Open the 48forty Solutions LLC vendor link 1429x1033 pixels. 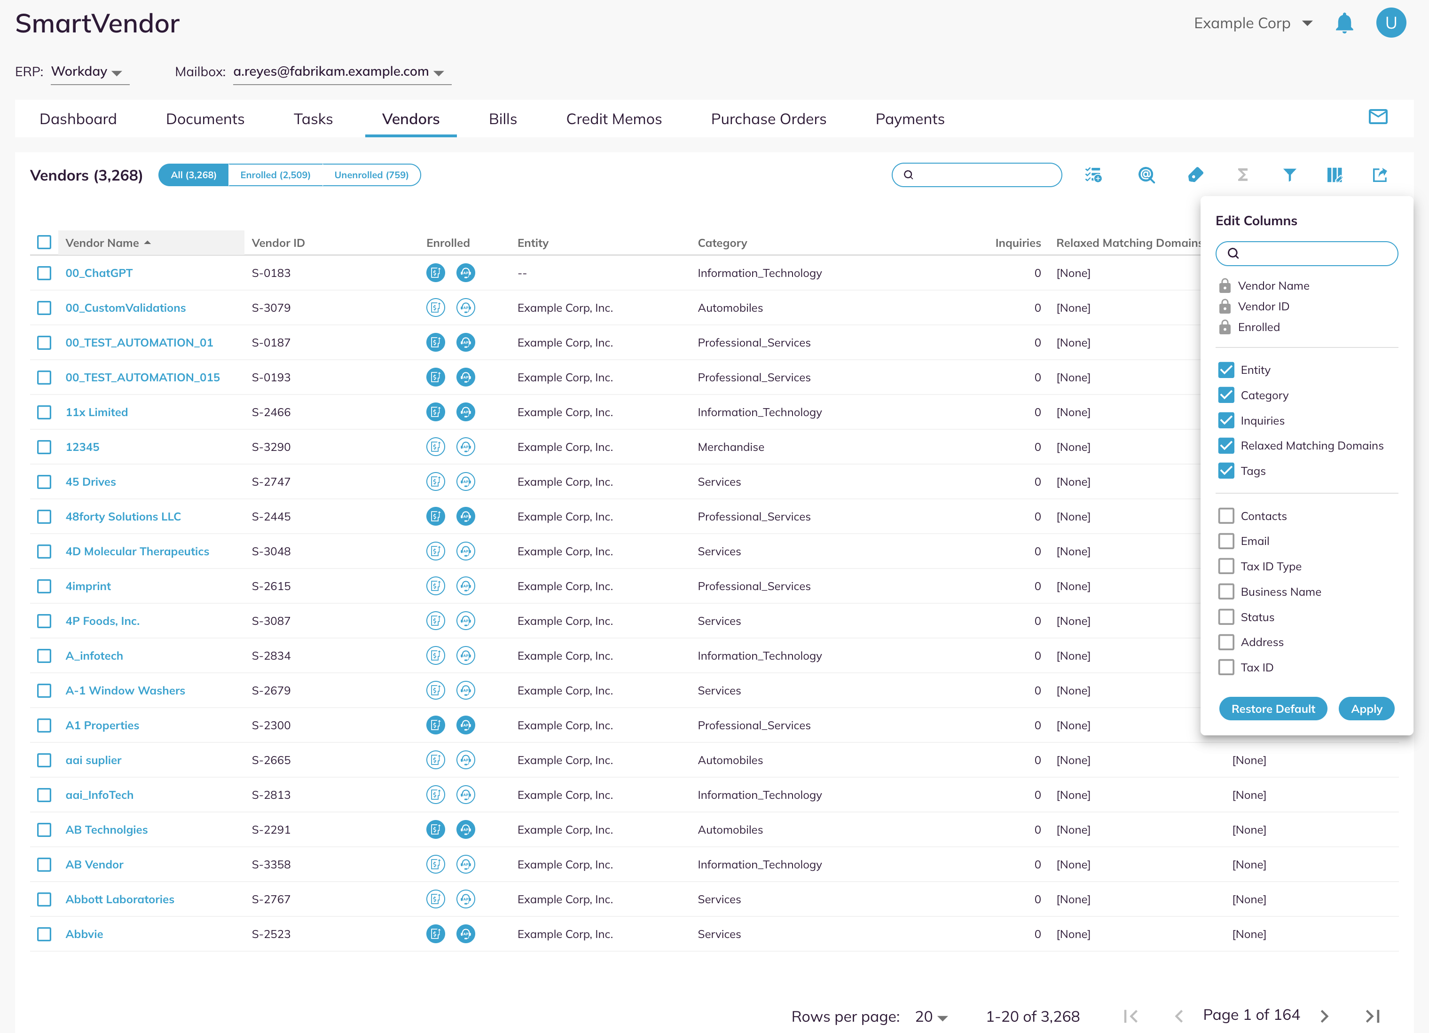tap(123, 517)
